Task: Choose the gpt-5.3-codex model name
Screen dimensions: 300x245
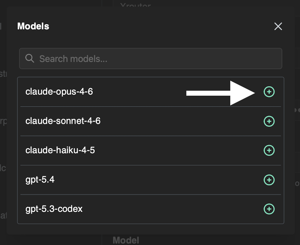Action: pos(54,209)
